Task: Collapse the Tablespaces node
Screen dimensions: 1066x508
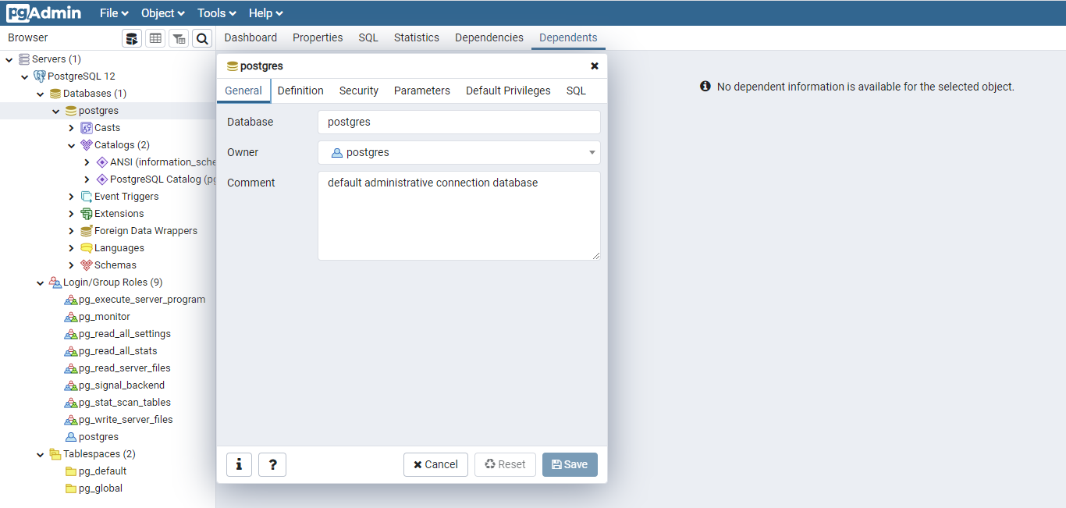Action: tap(41, 454)
